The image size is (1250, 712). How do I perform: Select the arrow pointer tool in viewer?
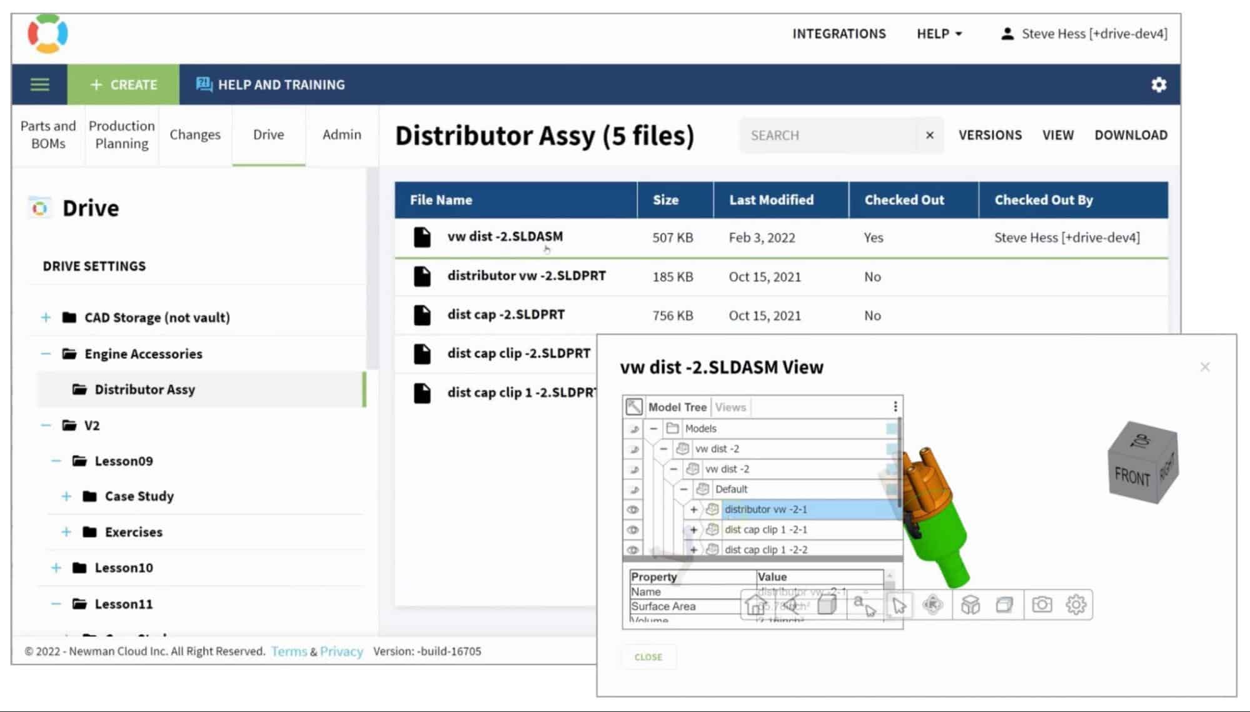click(x=899, y=605)
